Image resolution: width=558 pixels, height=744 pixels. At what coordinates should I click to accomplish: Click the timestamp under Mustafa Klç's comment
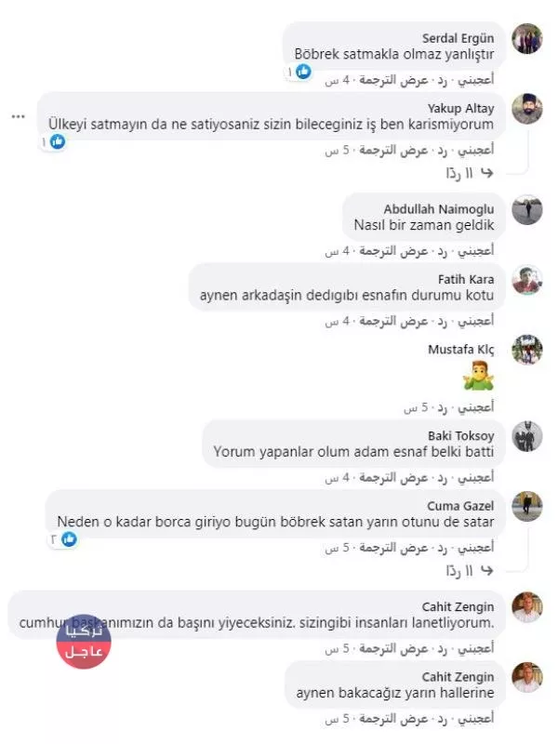click(416, 407)
